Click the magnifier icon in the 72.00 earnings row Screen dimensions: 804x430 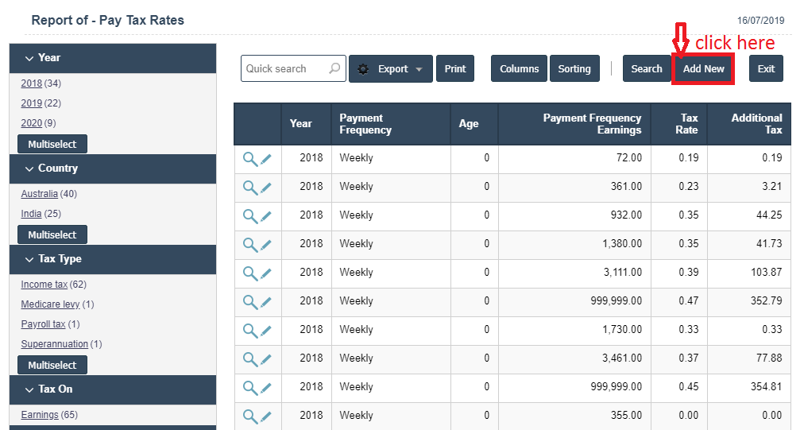coord(249,159)
